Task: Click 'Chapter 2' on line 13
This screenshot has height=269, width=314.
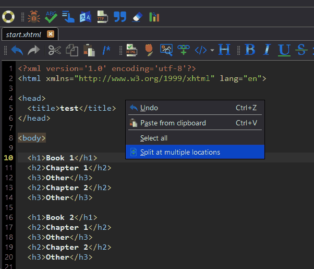Action: pyautogui.click(x=67, y=188)
